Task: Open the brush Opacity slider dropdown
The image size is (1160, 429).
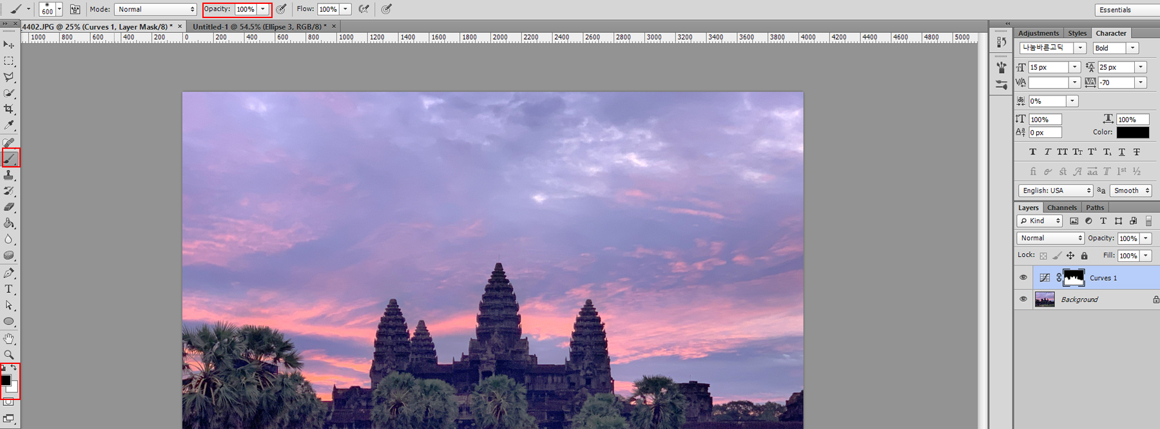Action: 263,9
